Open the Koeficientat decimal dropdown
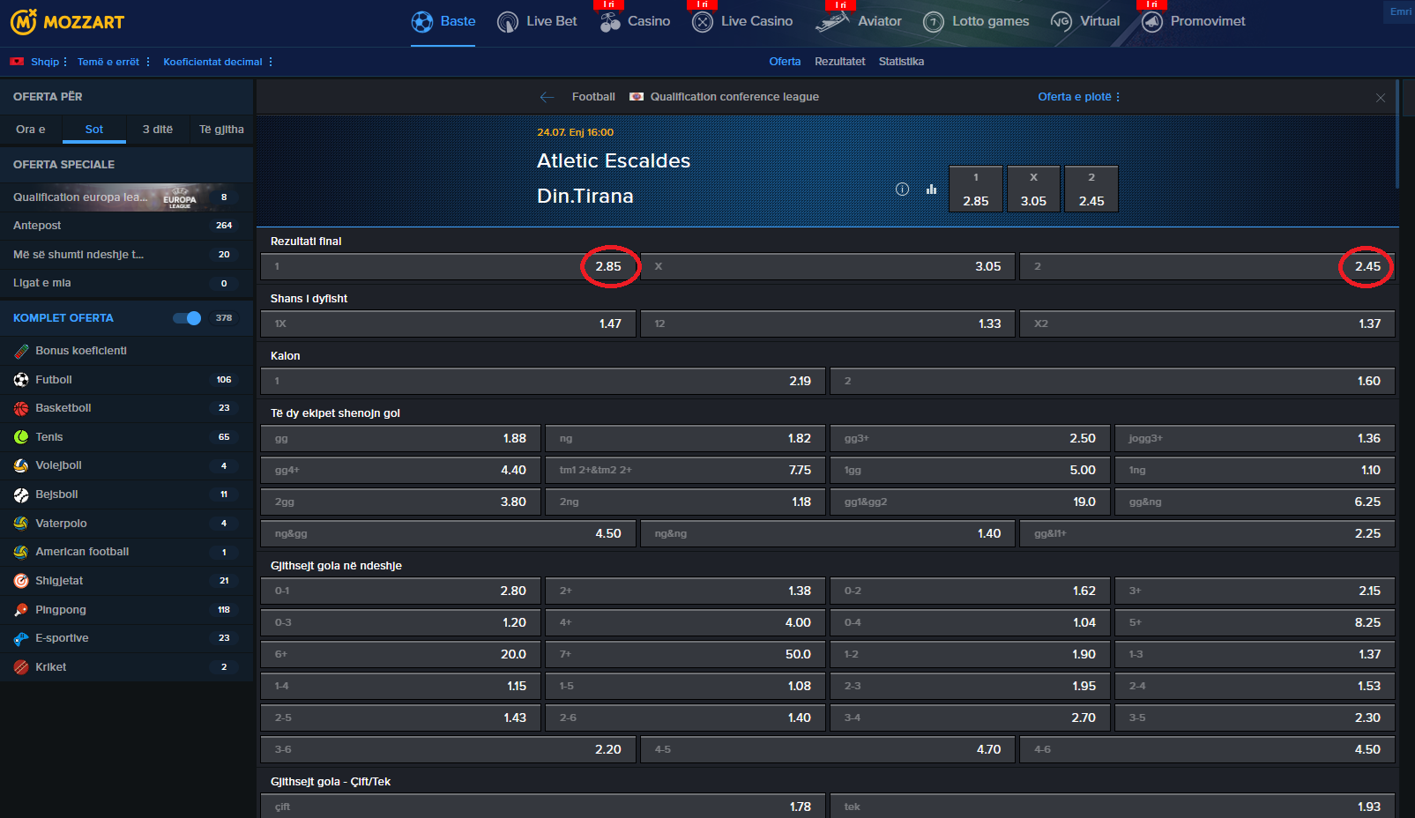The image size is (1415, 818). pyautogui.click(x=218, y=62)
